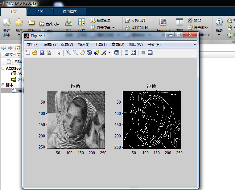Click 新建脚本 button in MATLAB ribbon
This screenshot has height=190, width=235.
click(x=7, y=27)
